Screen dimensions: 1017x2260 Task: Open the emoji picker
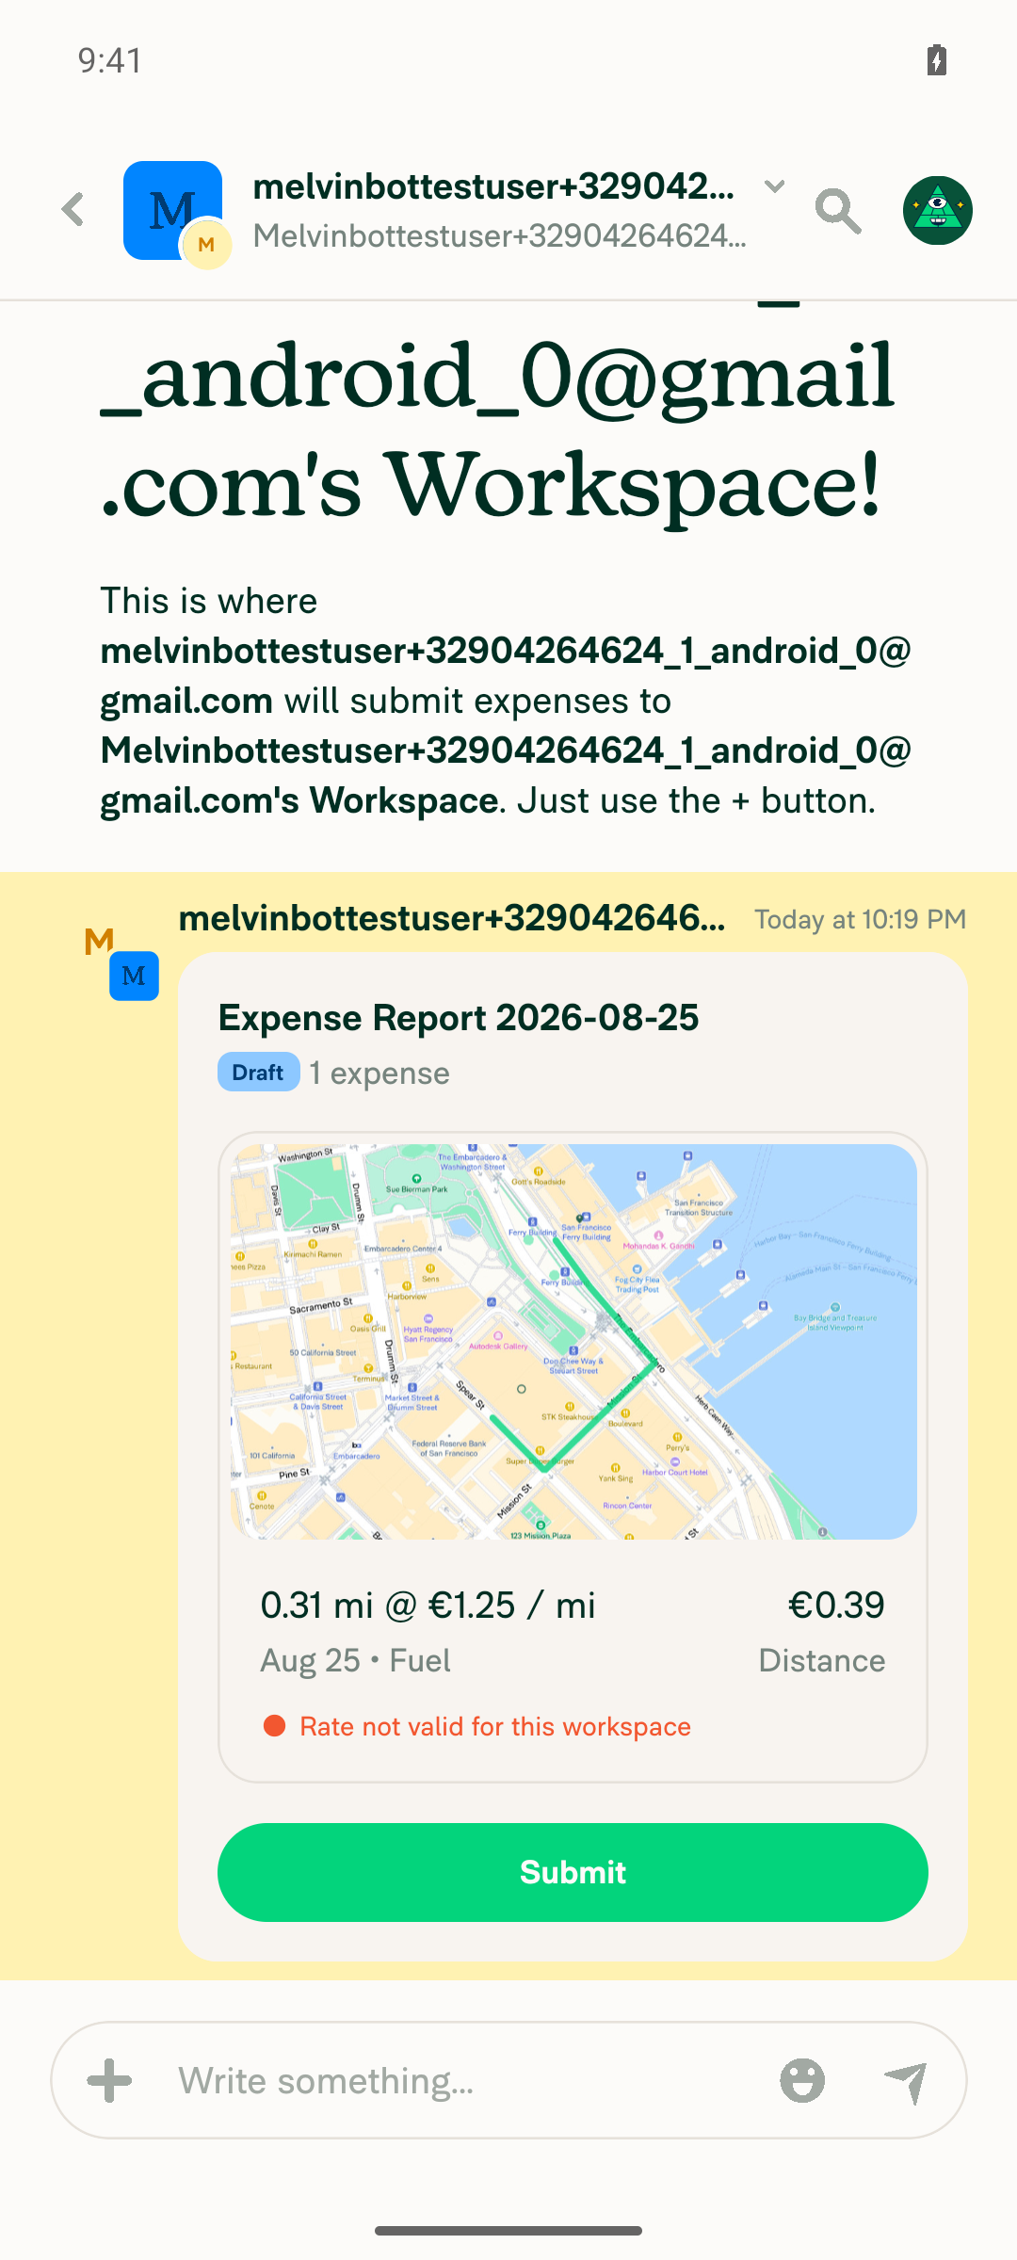[802, 2080]
